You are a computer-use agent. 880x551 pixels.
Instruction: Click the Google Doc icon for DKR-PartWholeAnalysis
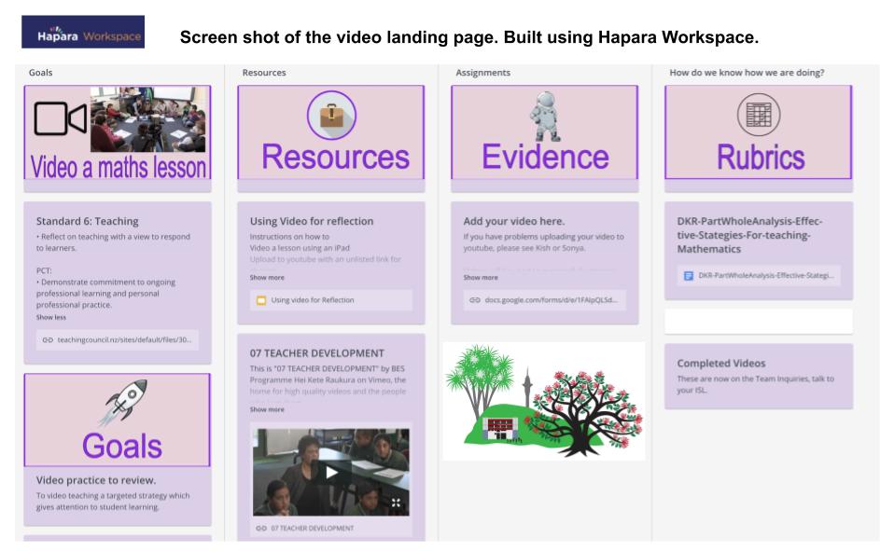coord(689,275)
